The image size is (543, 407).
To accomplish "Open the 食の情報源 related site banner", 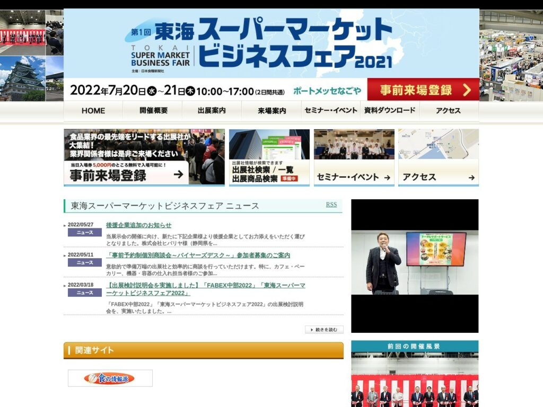I will (x=110, y=378).
